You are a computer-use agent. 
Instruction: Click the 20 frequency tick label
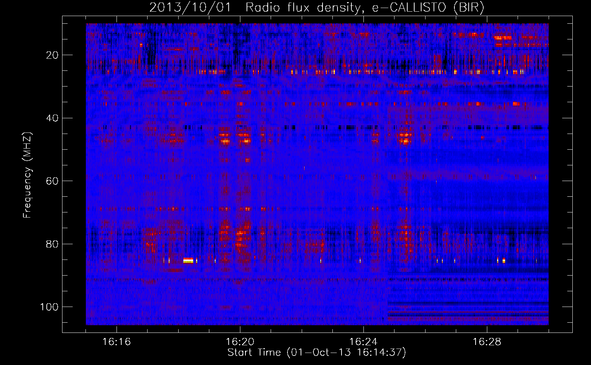click(52, 55)
